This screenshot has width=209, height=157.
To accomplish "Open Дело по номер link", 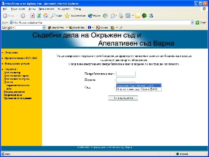I will [12, 73].
